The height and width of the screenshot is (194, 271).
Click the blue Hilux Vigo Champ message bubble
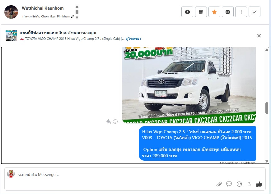pyautogui.click(x=197, y=143)
